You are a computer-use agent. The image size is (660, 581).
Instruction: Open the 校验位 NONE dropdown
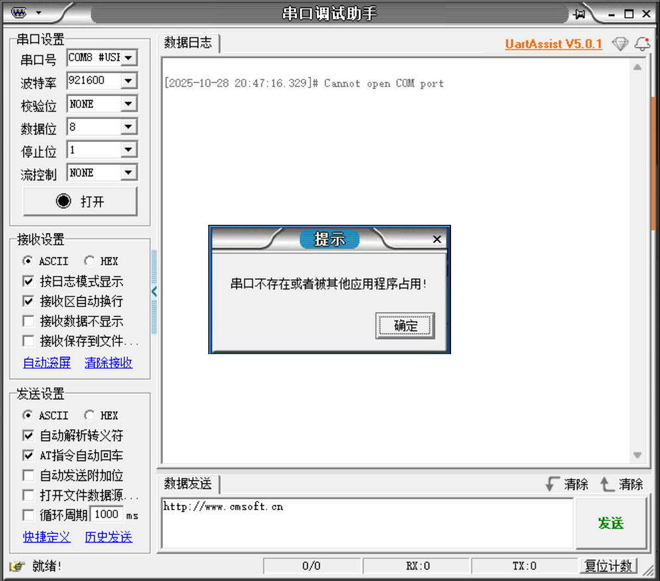pos(129,103)
